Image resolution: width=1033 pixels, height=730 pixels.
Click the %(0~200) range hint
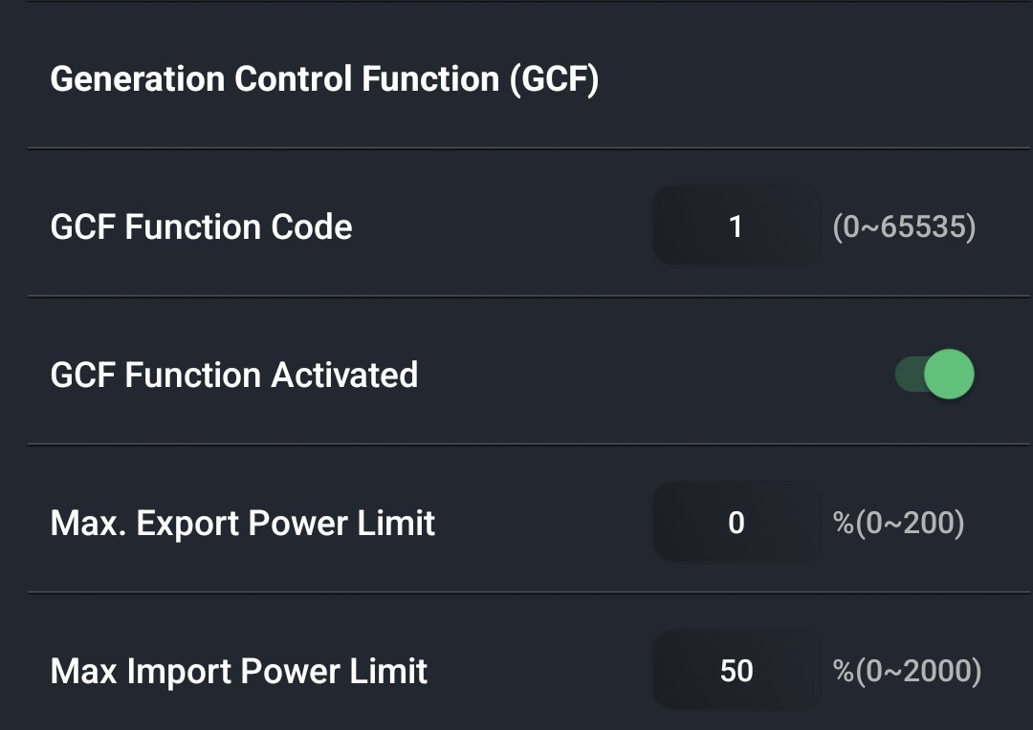pos(898,524)
